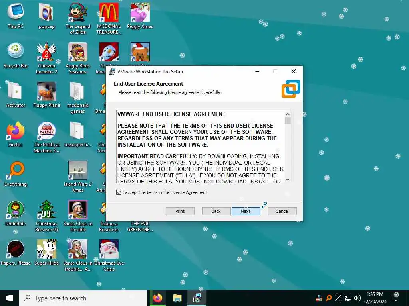The image size is (409, 306).
Task: Select the snowman Chicken Invaders shortcut icon
Action: (x=109, y=52)
